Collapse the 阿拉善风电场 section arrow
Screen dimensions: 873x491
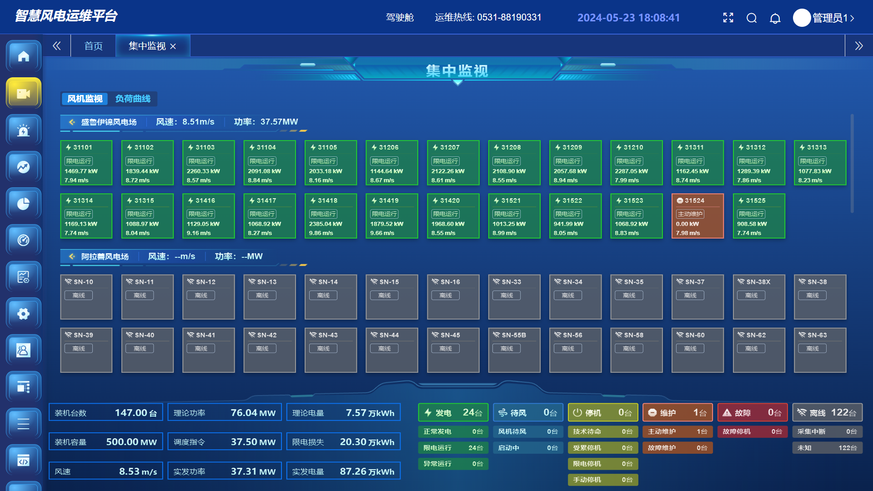click(x=72, y=256)
